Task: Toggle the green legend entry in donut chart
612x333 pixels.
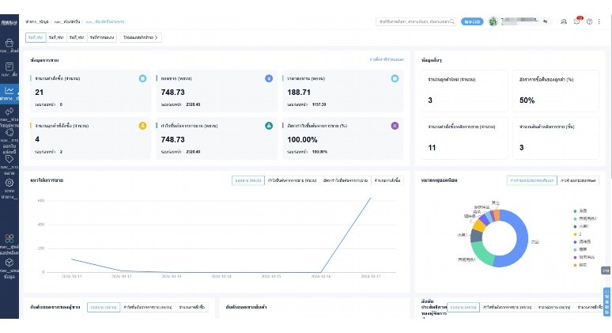Action: [584, 218]
